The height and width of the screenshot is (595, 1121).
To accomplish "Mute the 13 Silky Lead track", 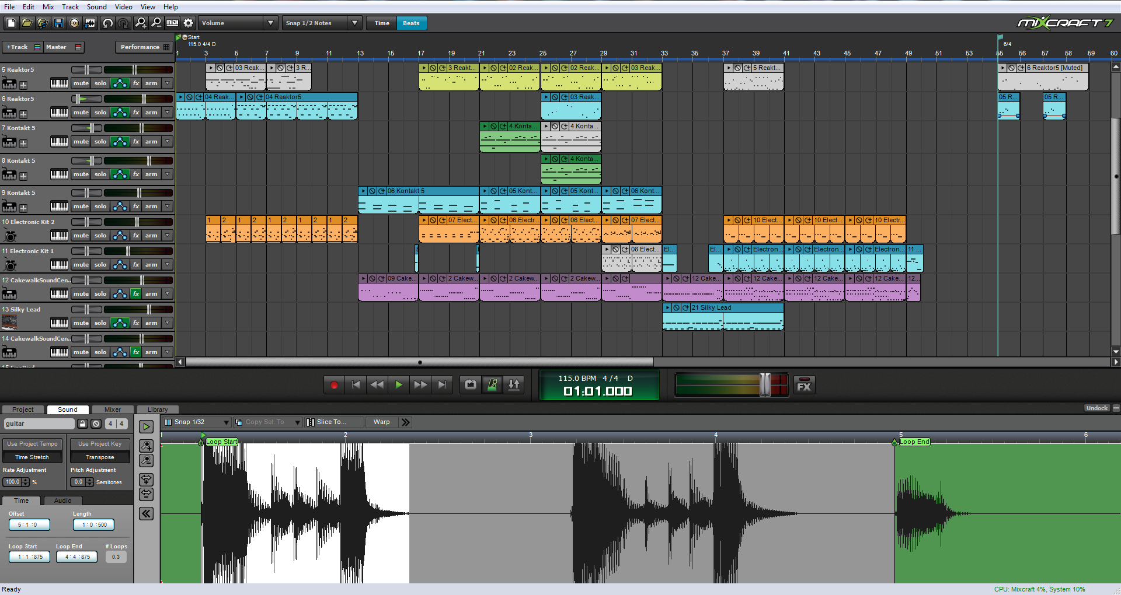I will click(81, 323).
